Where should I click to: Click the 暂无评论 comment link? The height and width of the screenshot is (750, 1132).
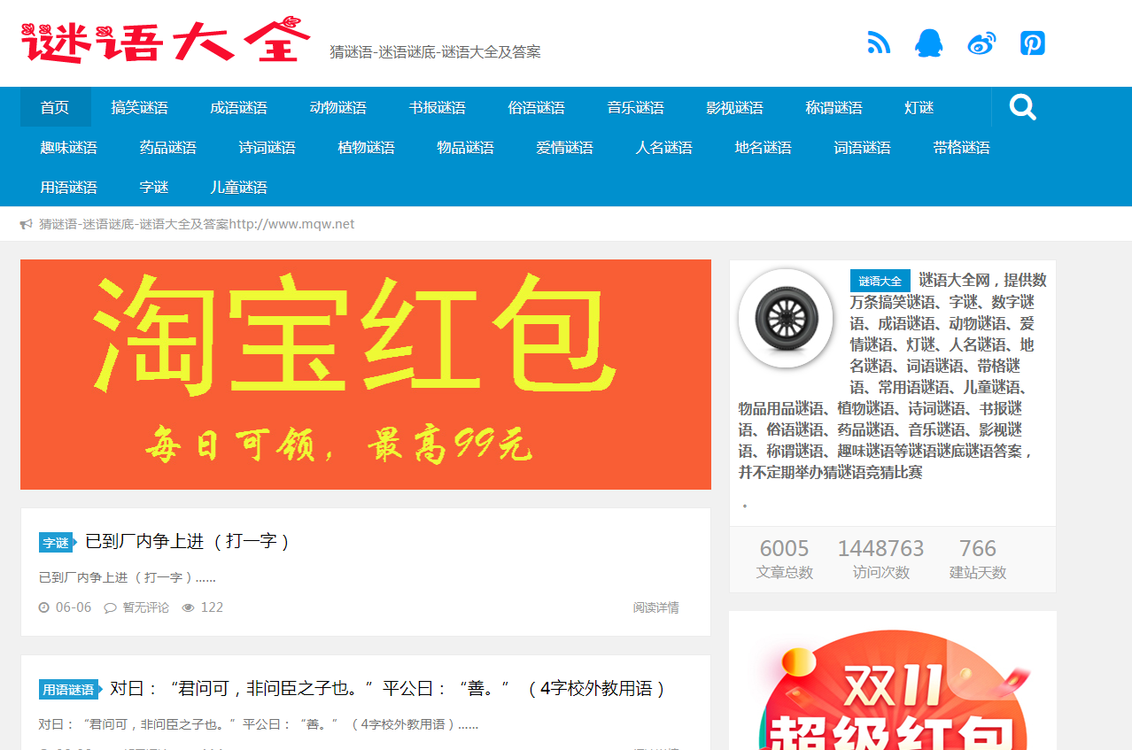[145, 607]
